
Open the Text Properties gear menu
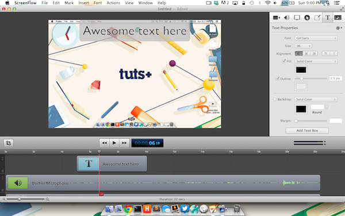point(339,28)
